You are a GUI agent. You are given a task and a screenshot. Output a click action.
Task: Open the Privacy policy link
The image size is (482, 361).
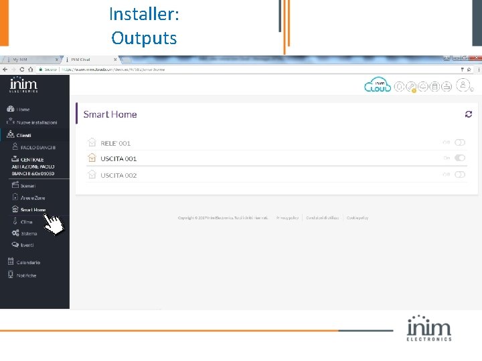(287, 218)
